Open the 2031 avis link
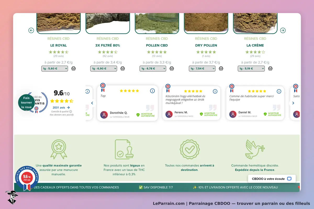Image resolution: width=314 pixels, height=209 pixels. click(x=61, y=107)
